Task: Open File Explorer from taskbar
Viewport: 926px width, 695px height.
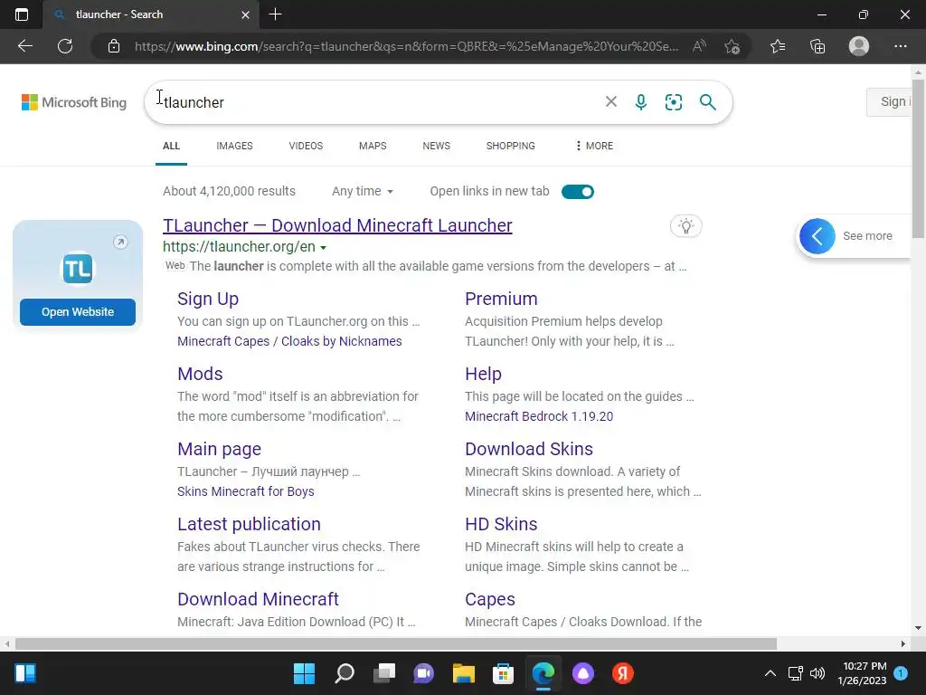Action: click(464, 673)
